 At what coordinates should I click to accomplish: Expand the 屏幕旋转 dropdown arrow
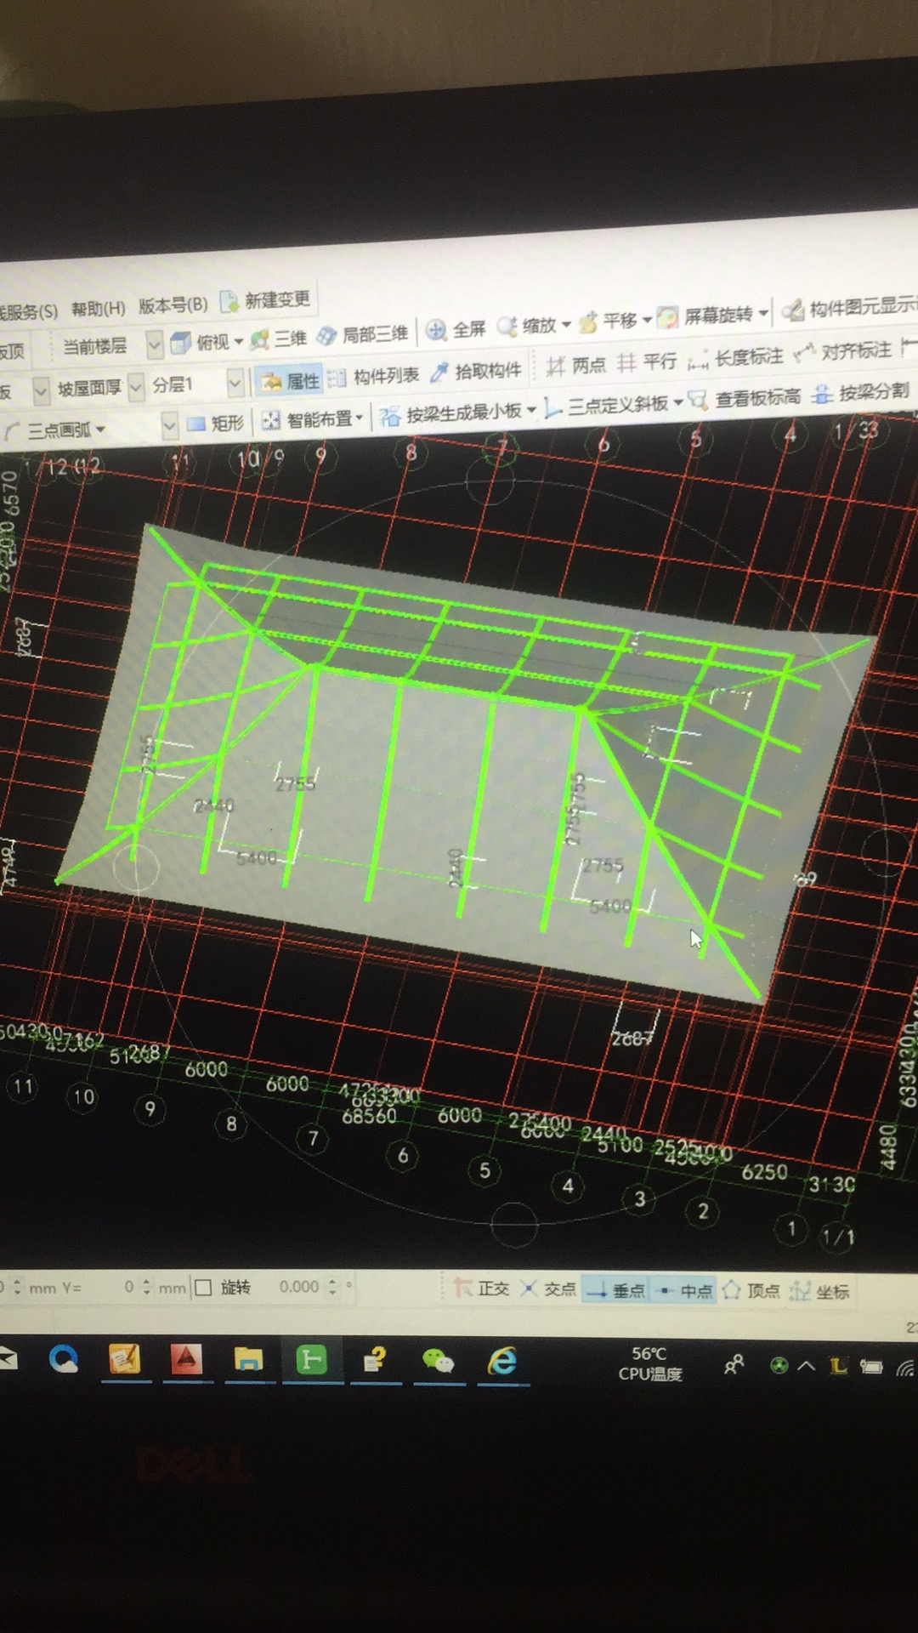[763, 313]
